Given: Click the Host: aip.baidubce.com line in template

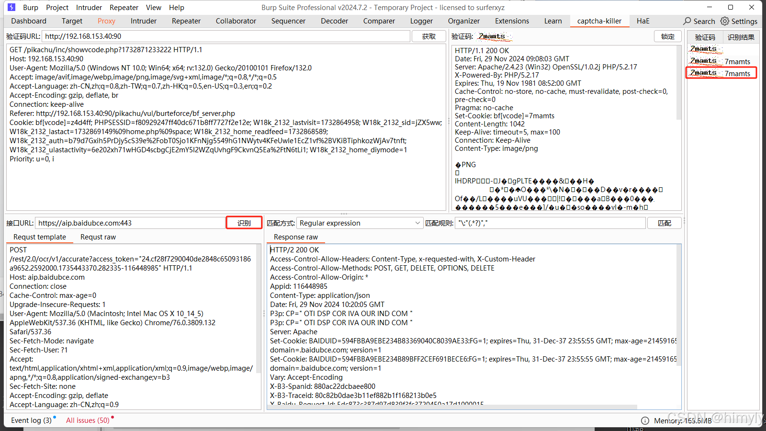Looking at the screenshot, I should pyautogui.click(x=47, y=277).
